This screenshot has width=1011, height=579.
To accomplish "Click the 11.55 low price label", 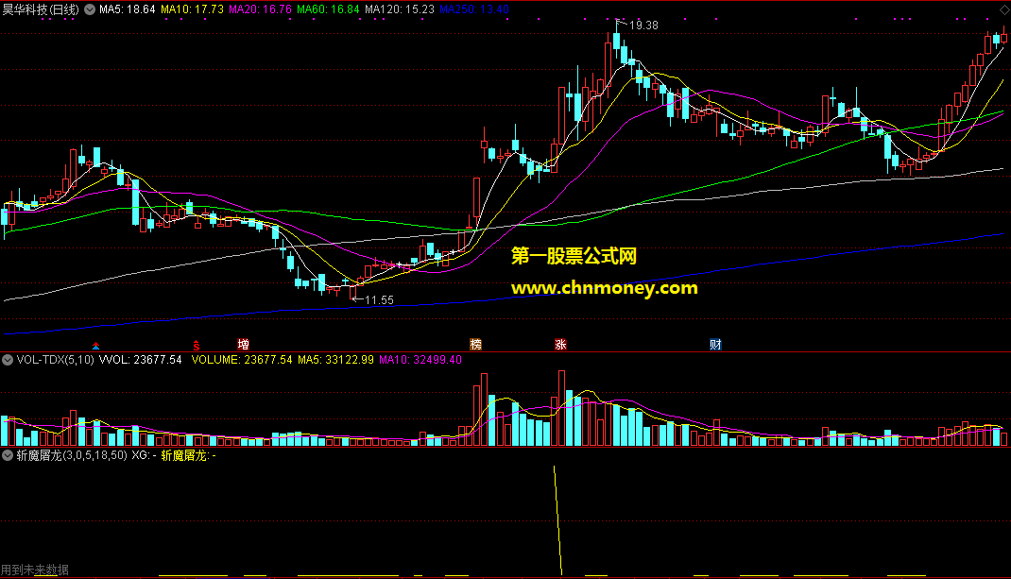I will tap(379, 299).
